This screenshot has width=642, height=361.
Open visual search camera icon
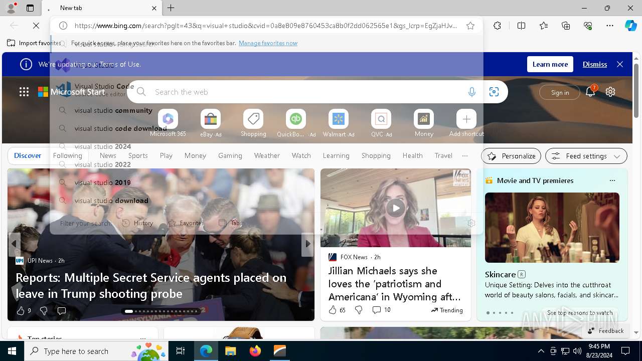click(494, 92)
